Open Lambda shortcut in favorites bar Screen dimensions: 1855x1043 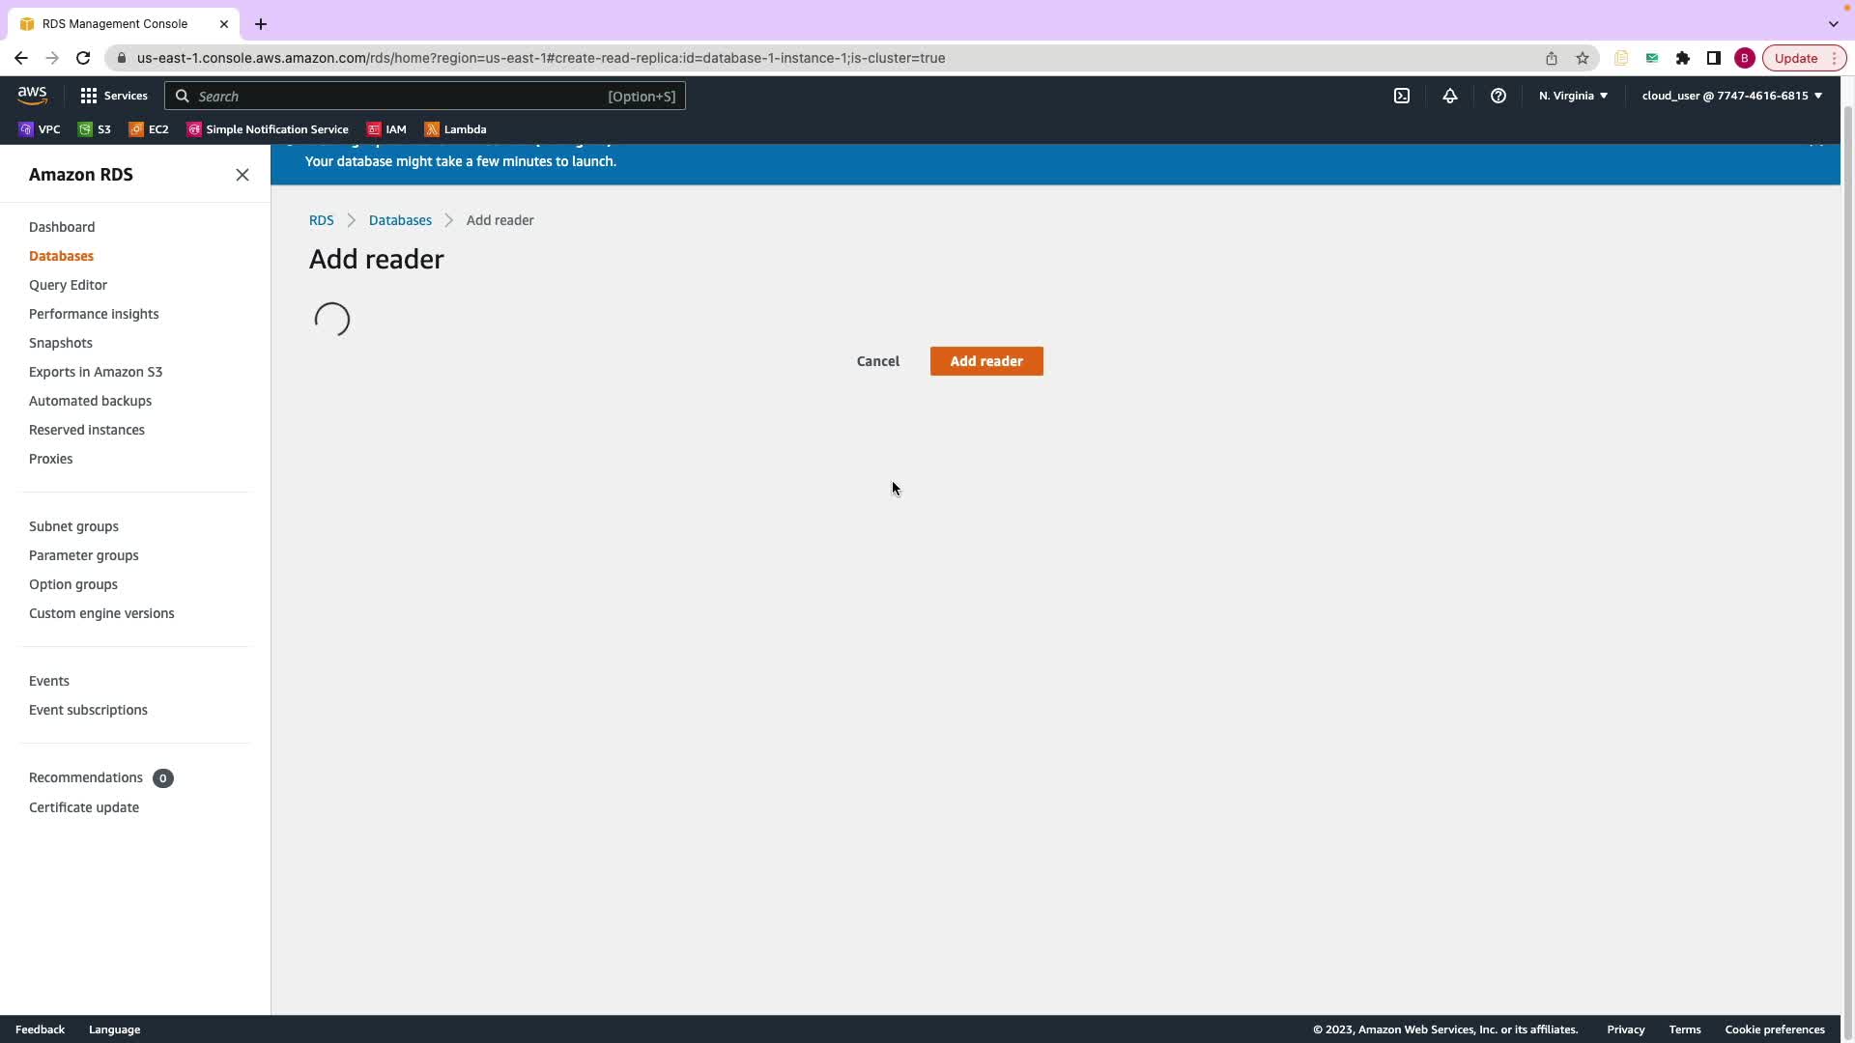coord(455,129)
